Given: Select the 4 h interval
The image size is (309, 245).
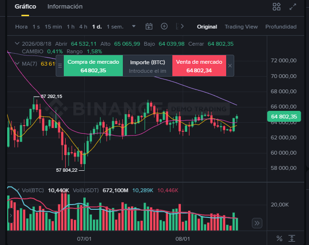Looking at the screenshot, I should click(83, 27).
